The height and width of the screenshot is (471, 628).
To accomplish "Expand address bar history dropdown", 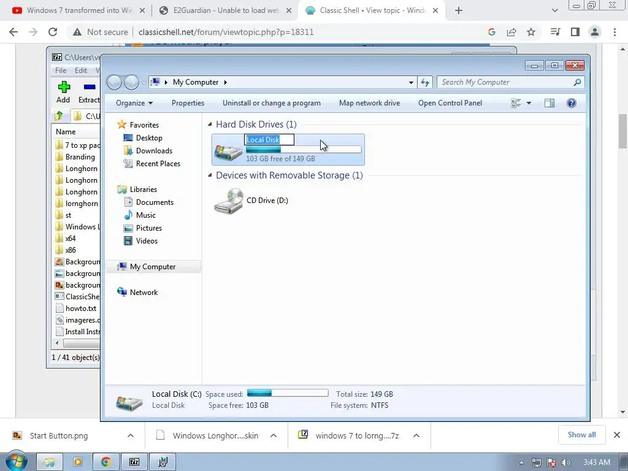I will click(x=411, y=82).
